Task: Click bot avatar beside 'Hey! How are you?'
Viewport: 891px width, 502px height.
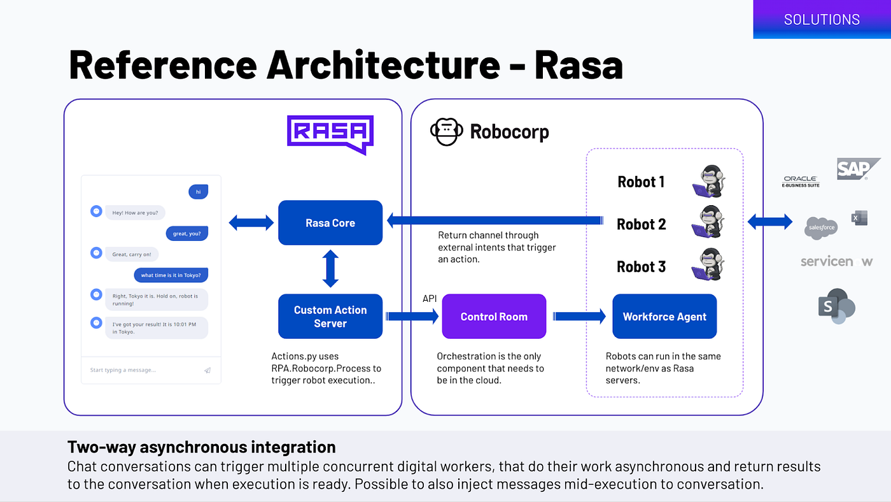Action: coord(96,211)
